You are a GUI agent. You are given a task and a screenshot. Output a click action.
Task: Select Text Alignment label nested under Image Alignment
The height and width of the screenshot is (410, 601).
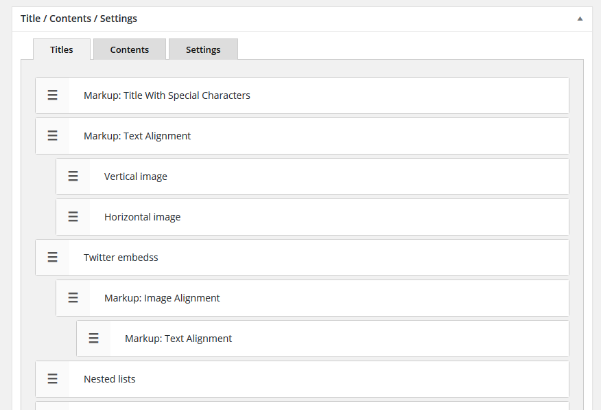[178, 339]
